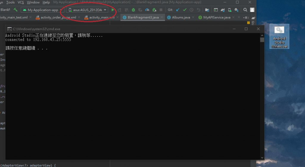The width and height of the screenshot is (305, 167).
Task: Open the asus ASUS_Z012DA device dropdown
Action: [87, 10]
